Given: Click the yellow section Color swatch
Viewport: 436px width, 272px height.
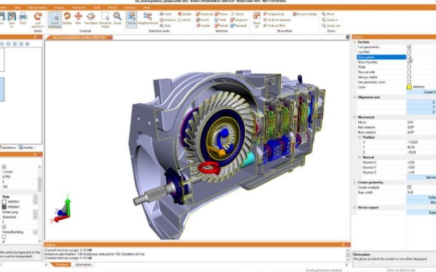Looking at the screenshot, I should click(409, 87).
